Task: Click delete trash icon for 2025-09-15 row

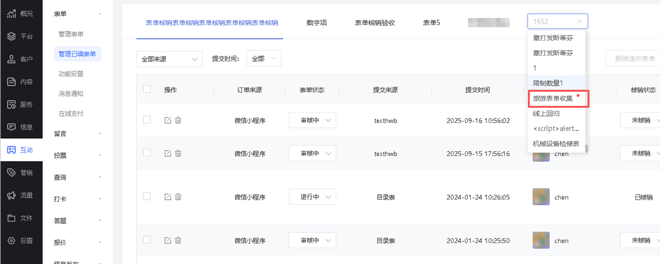Action: pos(178,153)
